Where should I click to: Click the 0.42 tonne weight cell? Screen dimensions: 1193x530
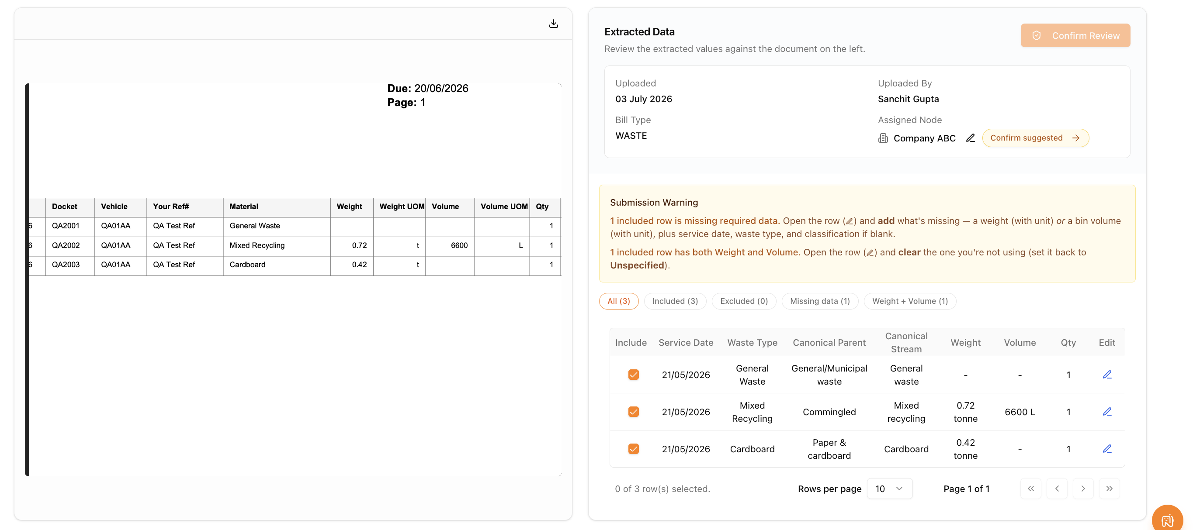965,449
